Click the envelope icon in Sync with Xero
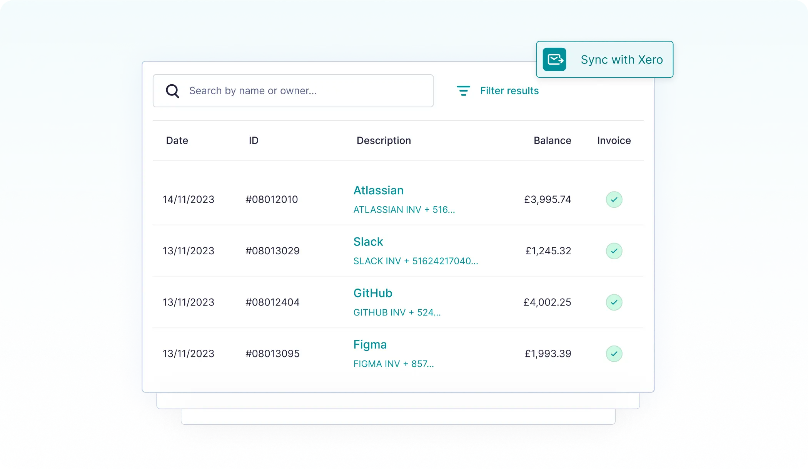 click(x=554, y=59)
